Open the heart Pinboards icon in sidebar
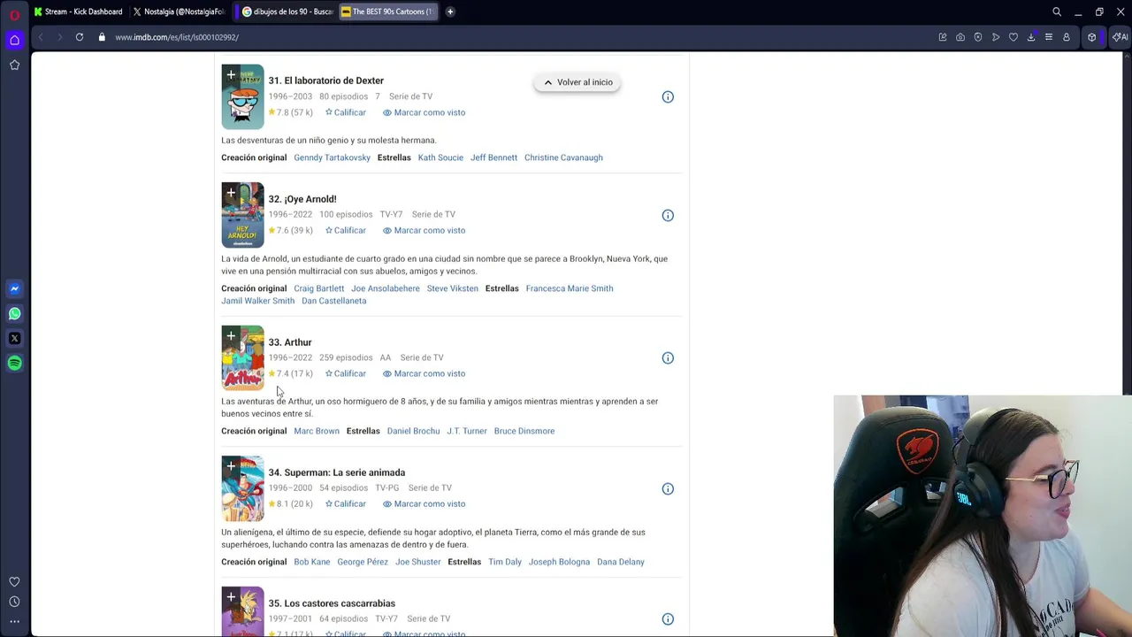This screenshot has width=1132, height=637. (x=14, y=582)
